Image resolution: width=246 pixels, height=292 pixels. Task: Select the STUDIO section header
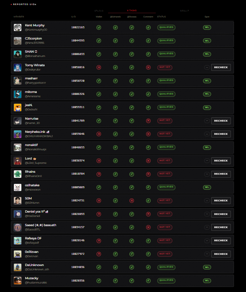pyautogui.click(x=99, y=11)
